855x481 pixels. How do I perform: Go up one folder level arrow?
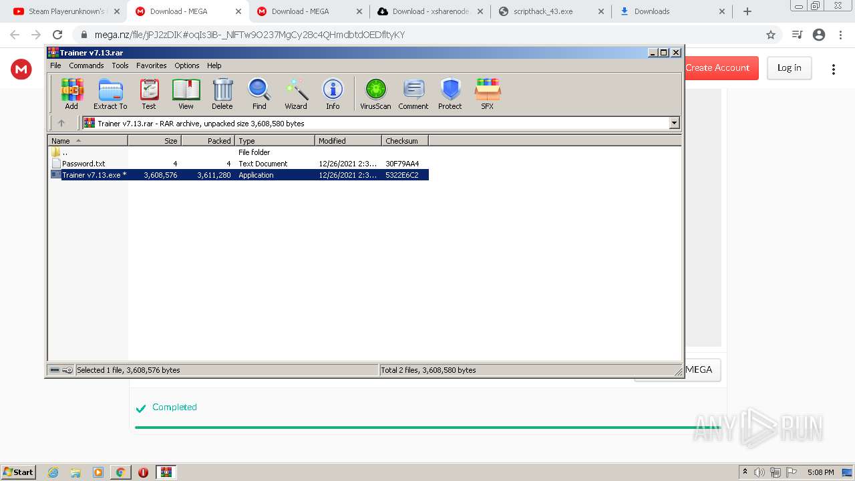point(61,123)
